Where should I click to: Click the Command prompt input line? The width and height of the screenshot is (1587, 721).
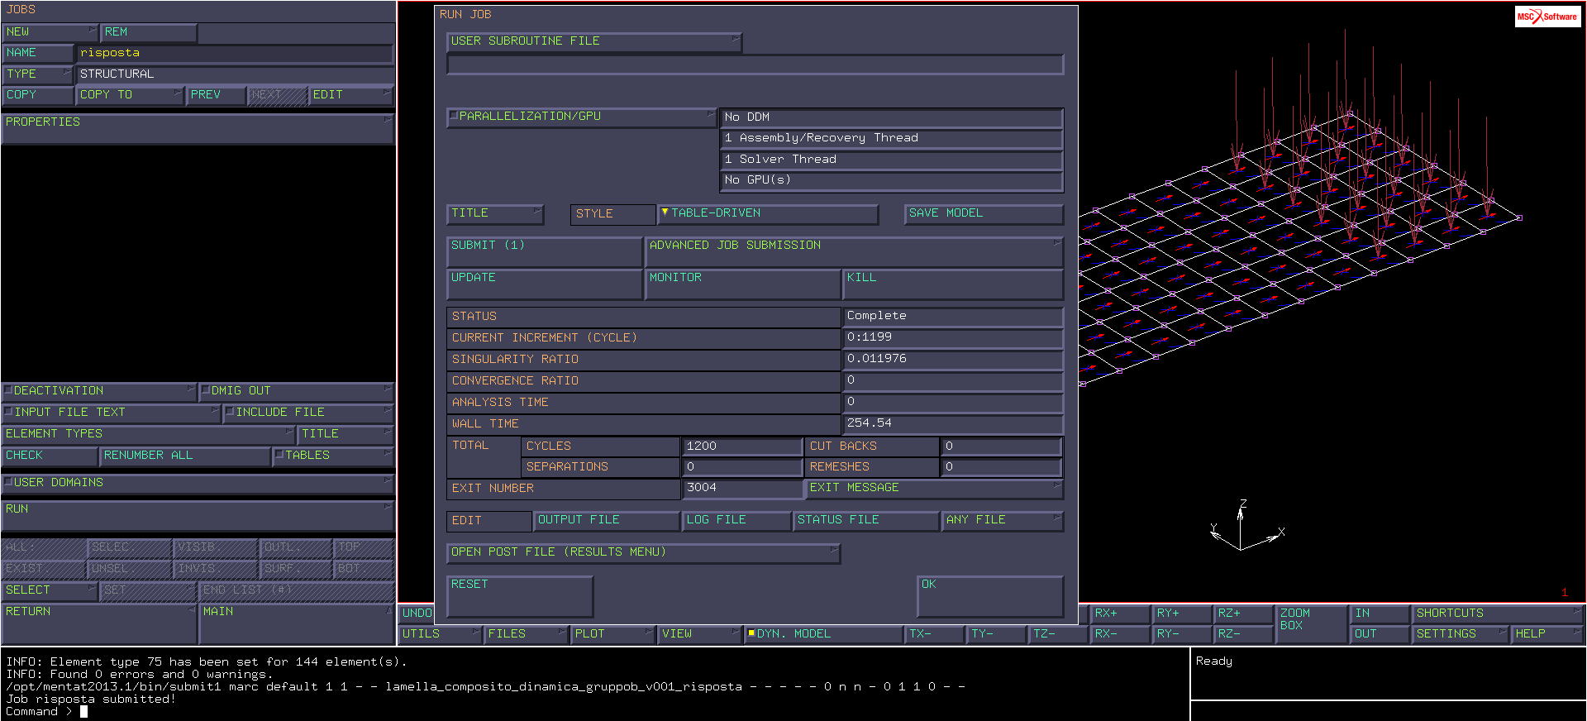[595, 711]
